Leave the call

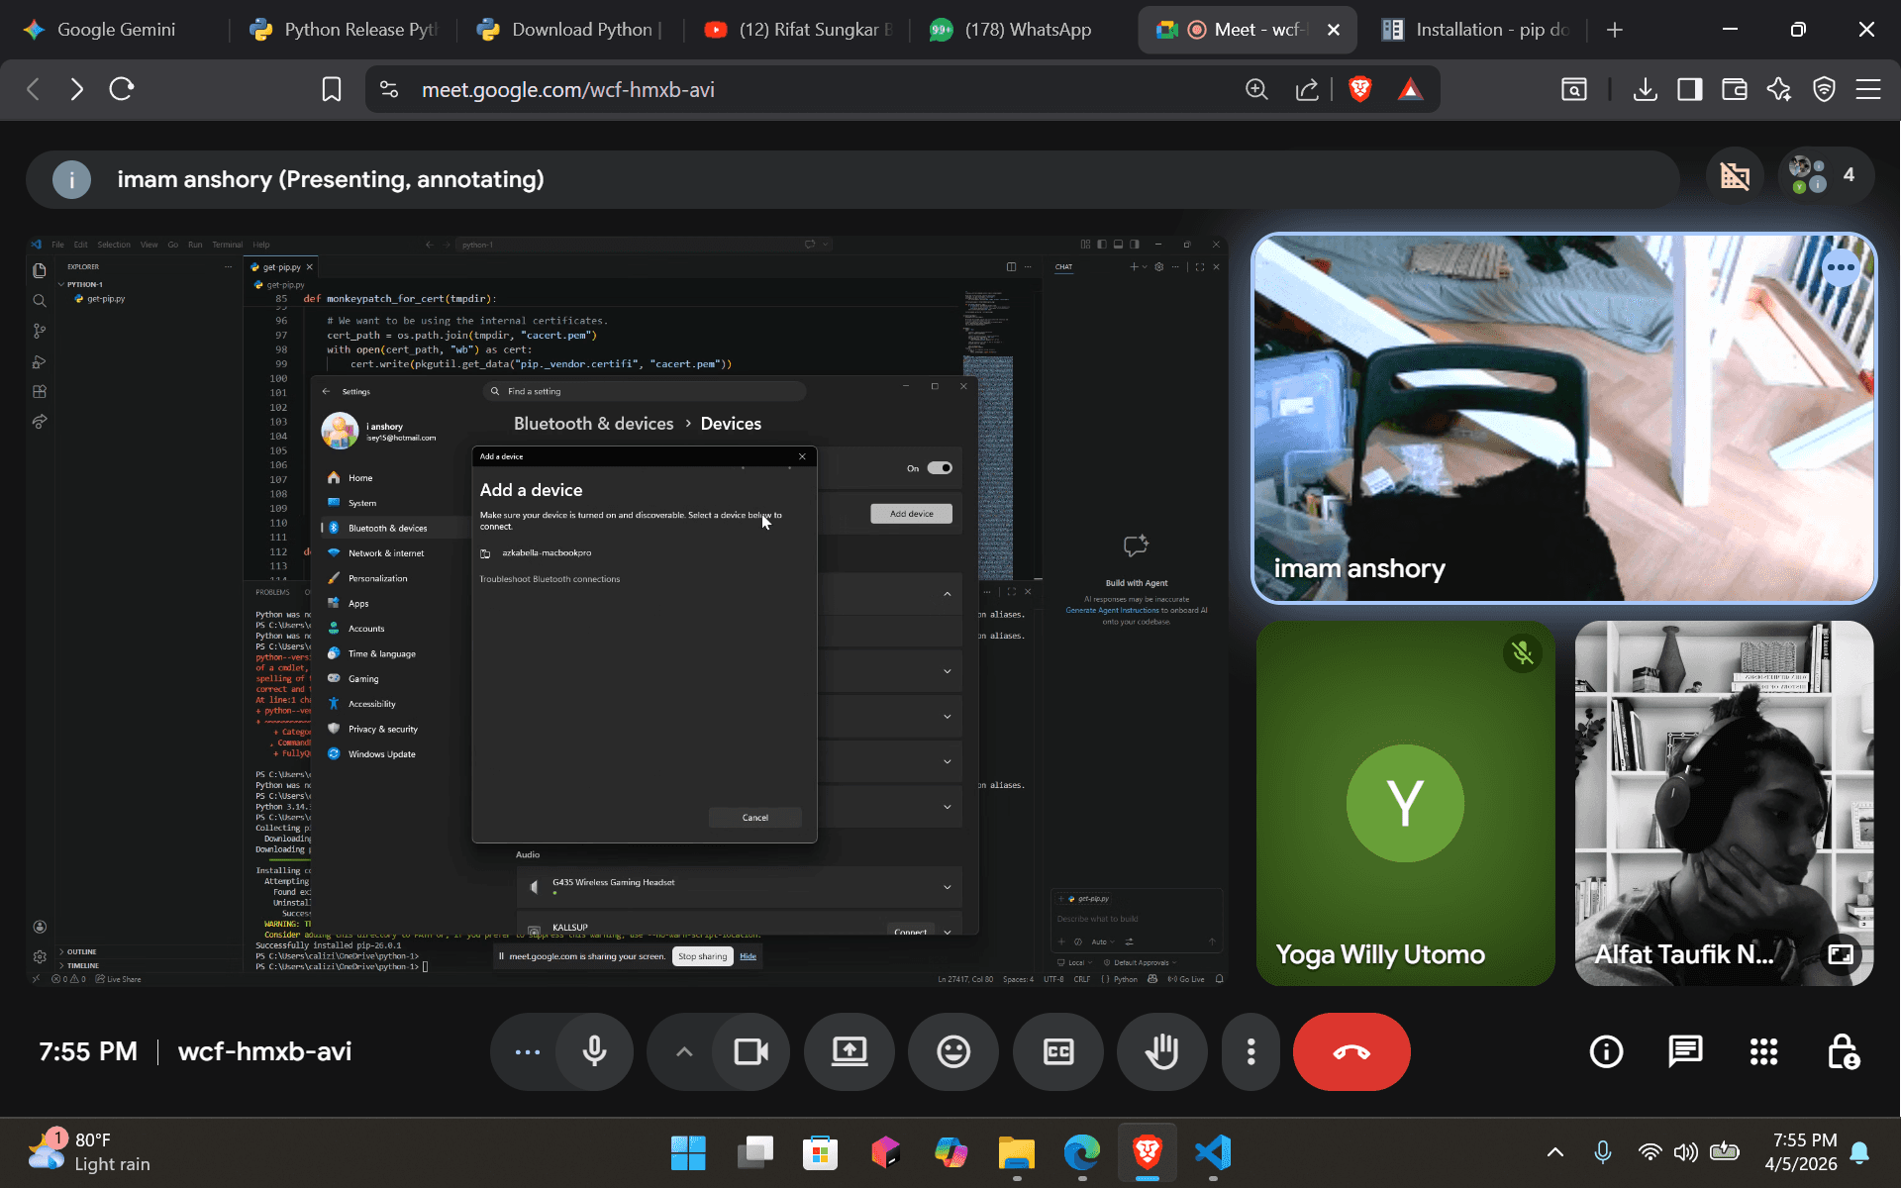1351,1051
